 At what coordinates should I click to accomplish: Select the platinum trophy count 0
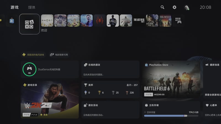tap(87, 93)
